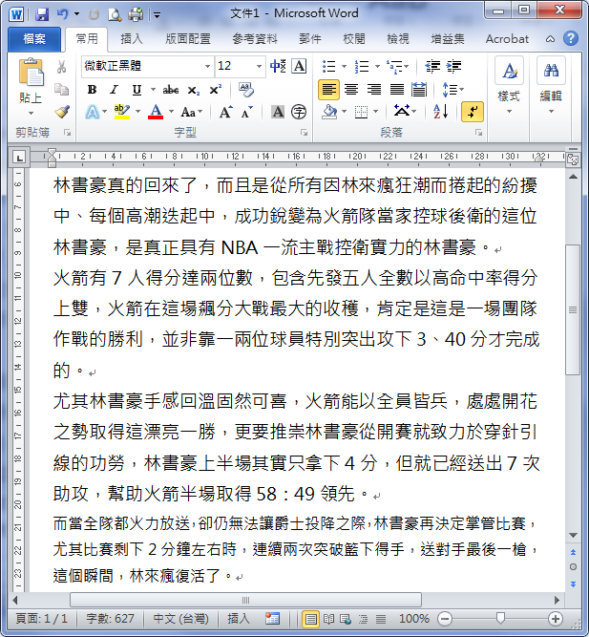Apply character border icon
Viewport: 589px width, 637px height.
pyautogui.click(x=300, y=66)
